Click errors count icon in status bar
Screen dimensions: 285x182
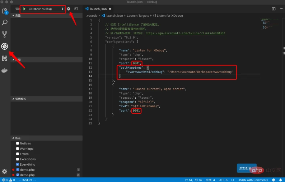4,180
